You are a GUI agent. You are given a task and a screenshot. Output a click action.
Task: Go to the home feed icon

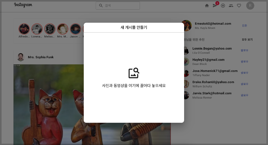(207, 6)
